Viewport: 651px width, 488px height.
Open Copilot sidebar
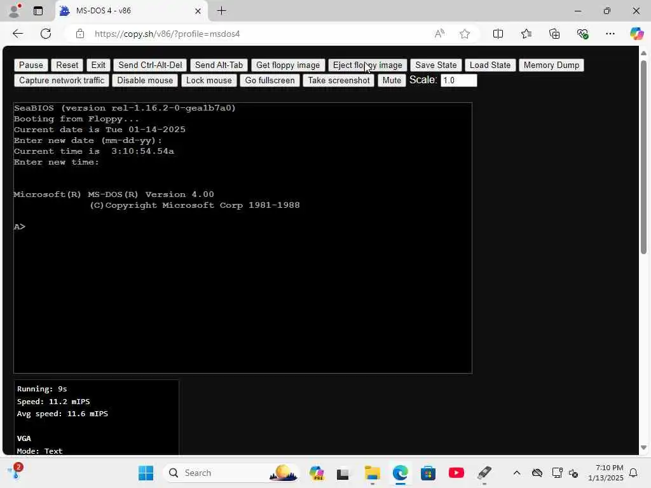pos(636,34)
